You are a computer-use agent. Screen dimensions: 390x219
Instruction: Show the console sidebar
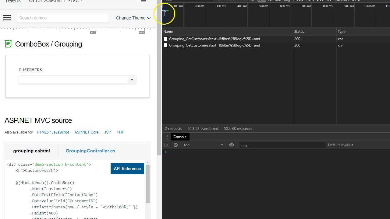167,145
